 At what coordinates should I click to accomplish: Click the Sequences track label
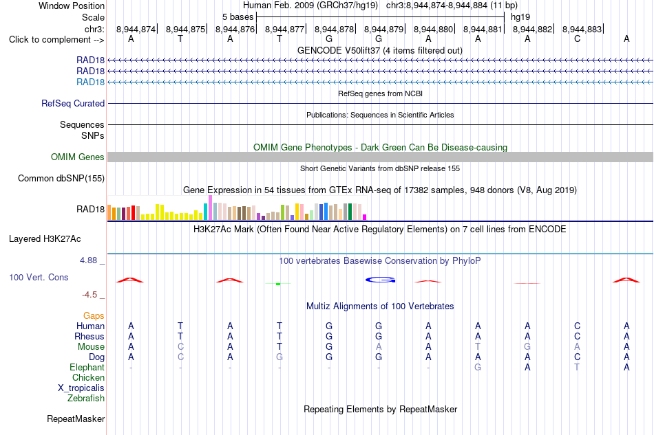(82, 124)
